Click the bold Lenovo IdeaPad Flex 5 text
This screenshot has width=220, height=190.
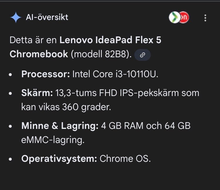click(110, 40)
